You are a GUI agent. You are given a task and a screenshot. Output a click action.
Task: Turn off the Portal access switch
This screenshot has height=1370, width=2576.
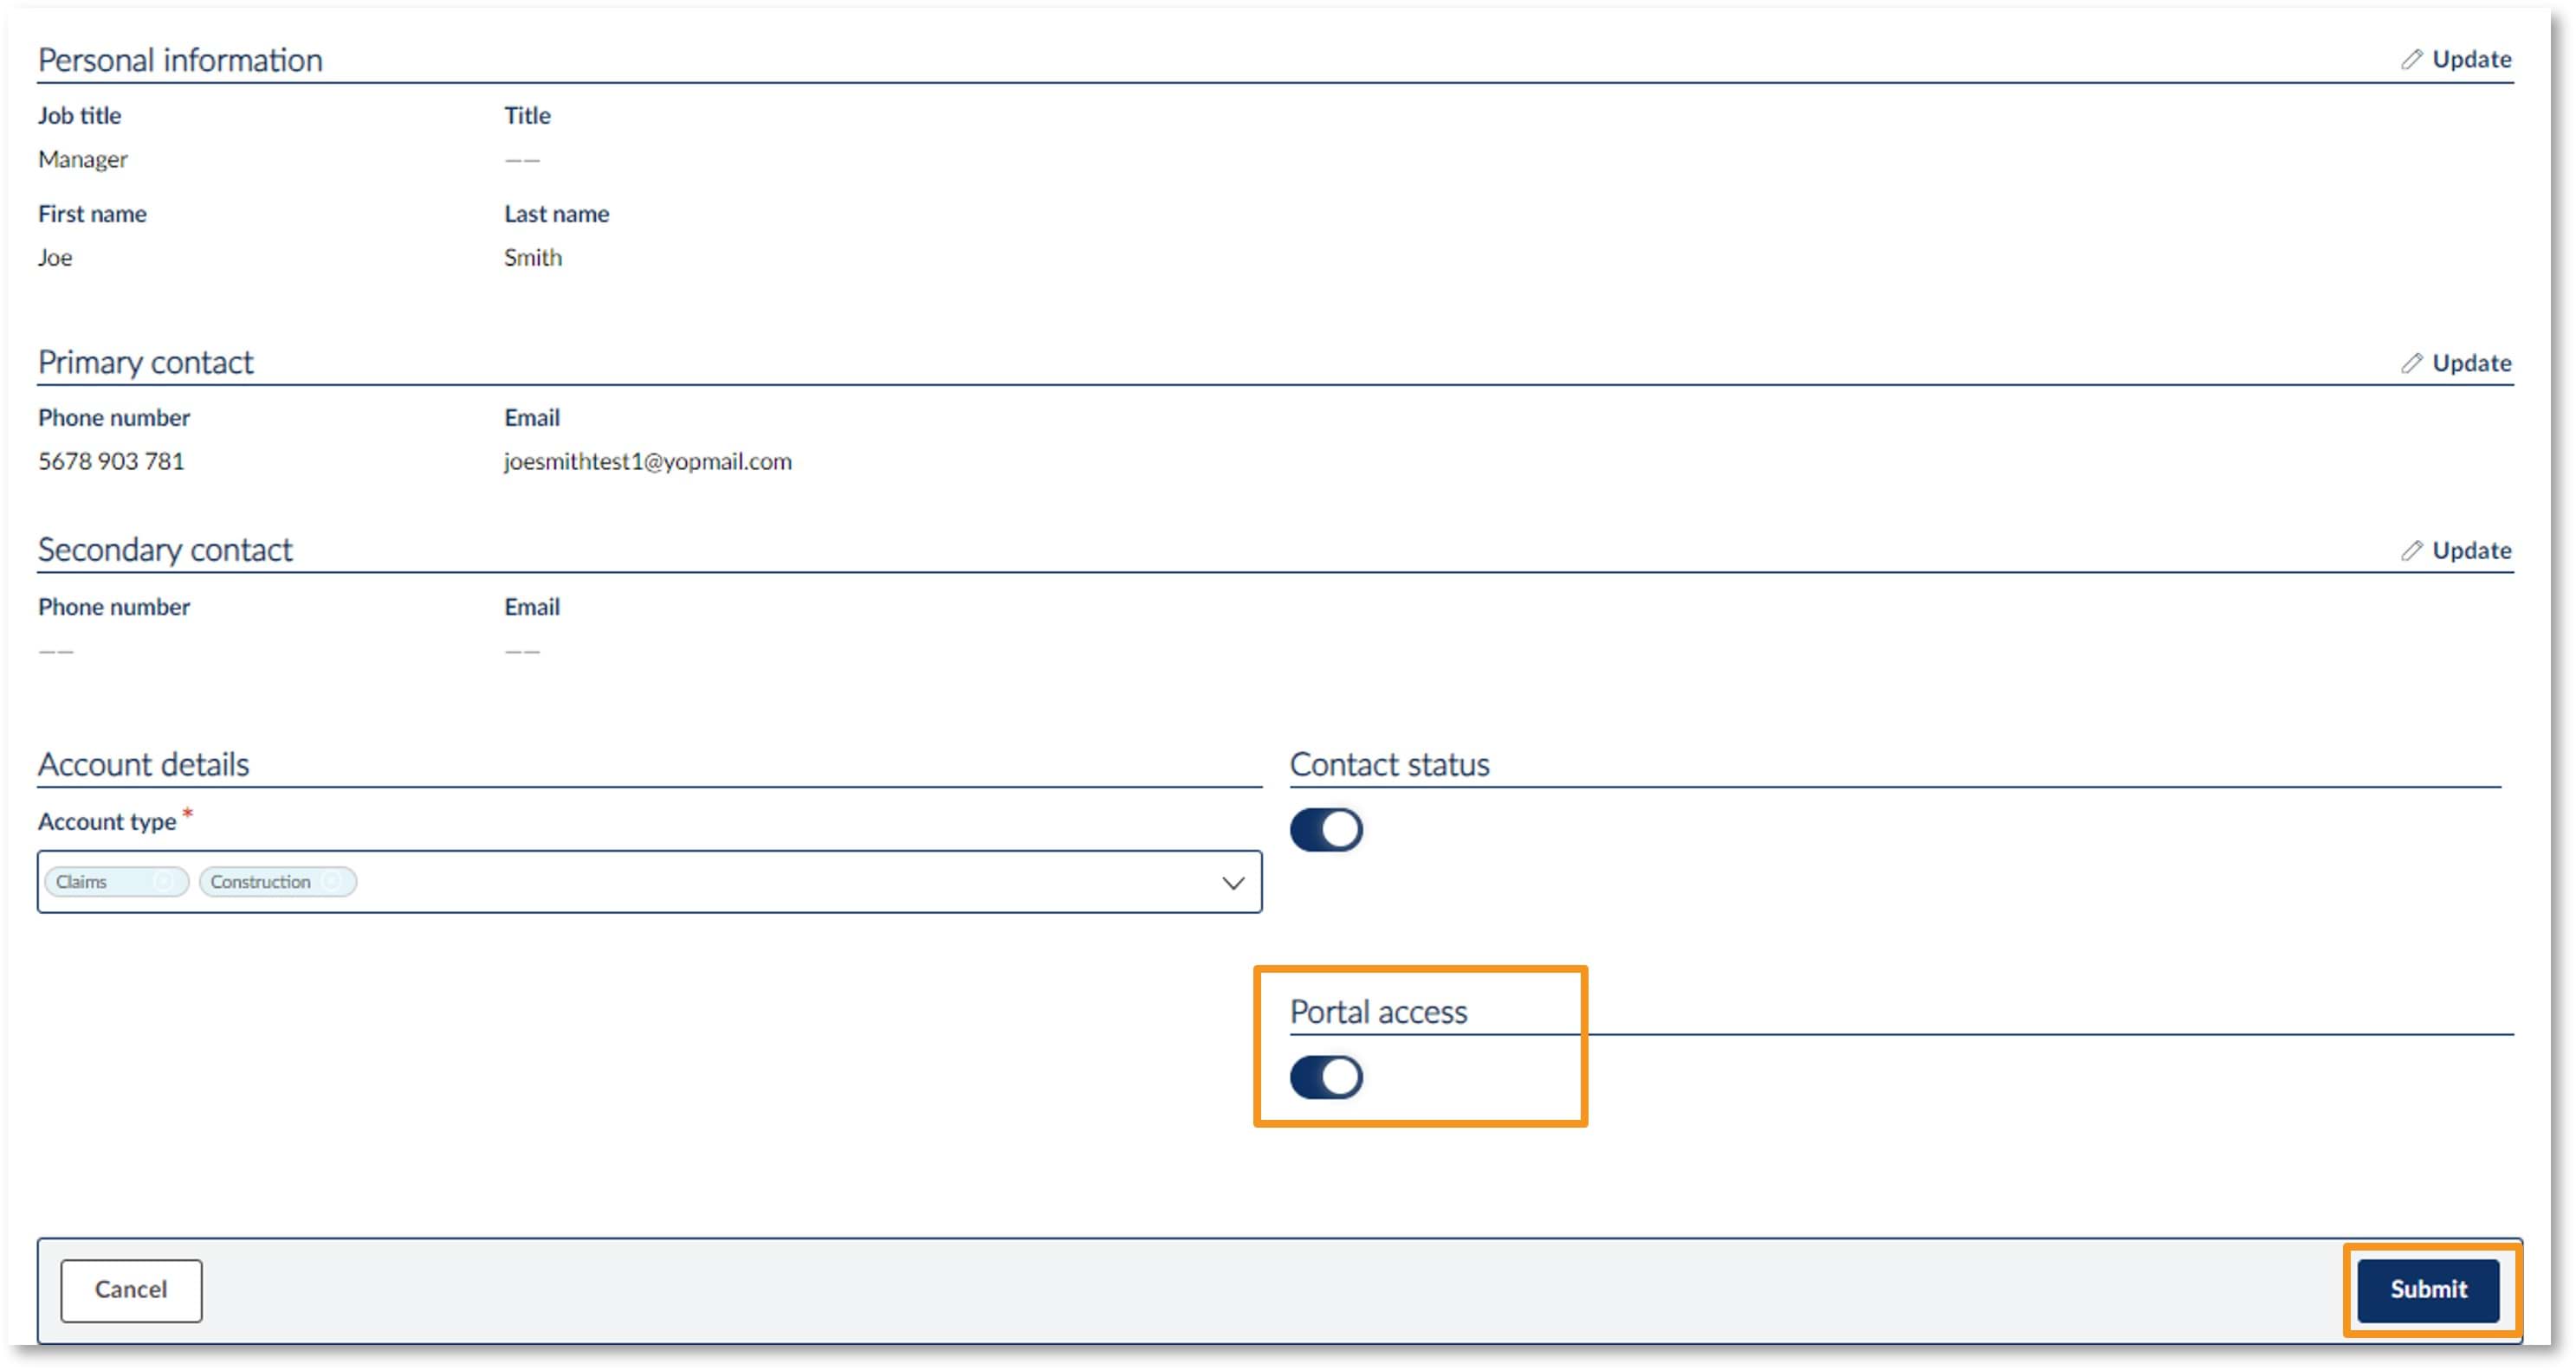(x=1326, y=1077)
